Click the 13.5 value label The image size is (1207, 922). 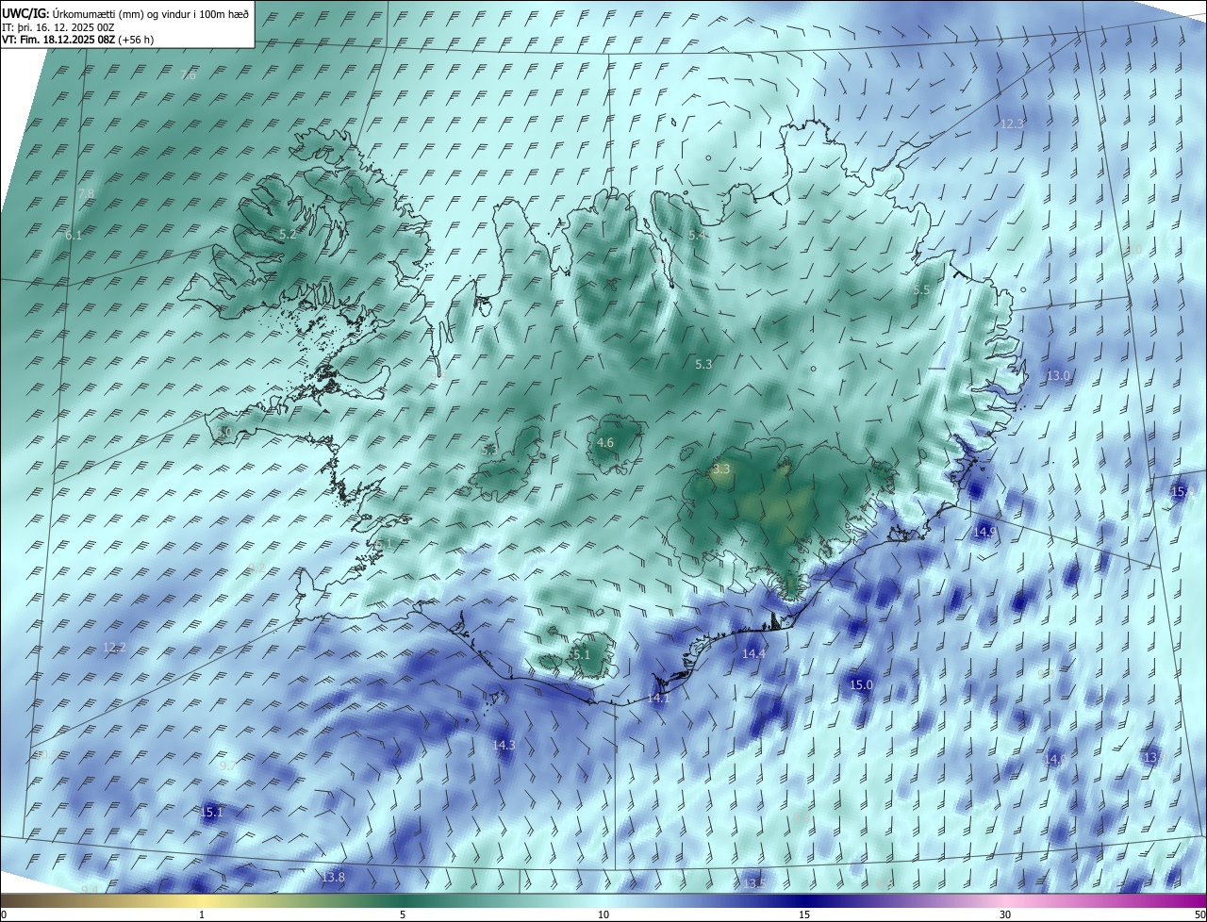[x=753, y=883]
